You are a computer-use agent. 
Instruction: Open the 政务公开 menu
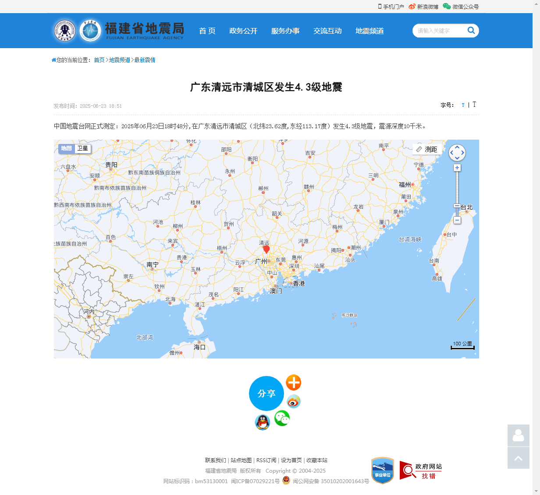tap(243, 31)
